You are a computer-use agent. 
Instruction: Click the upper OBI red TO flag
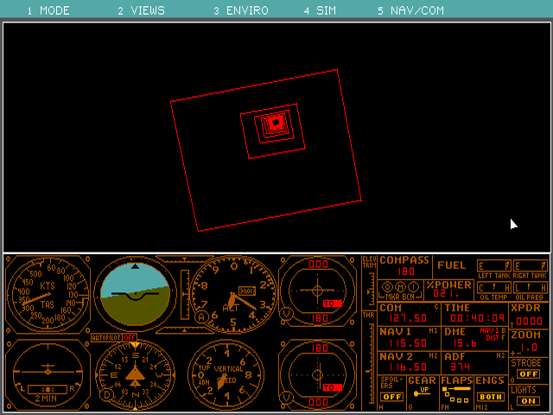tap(332, 303)
